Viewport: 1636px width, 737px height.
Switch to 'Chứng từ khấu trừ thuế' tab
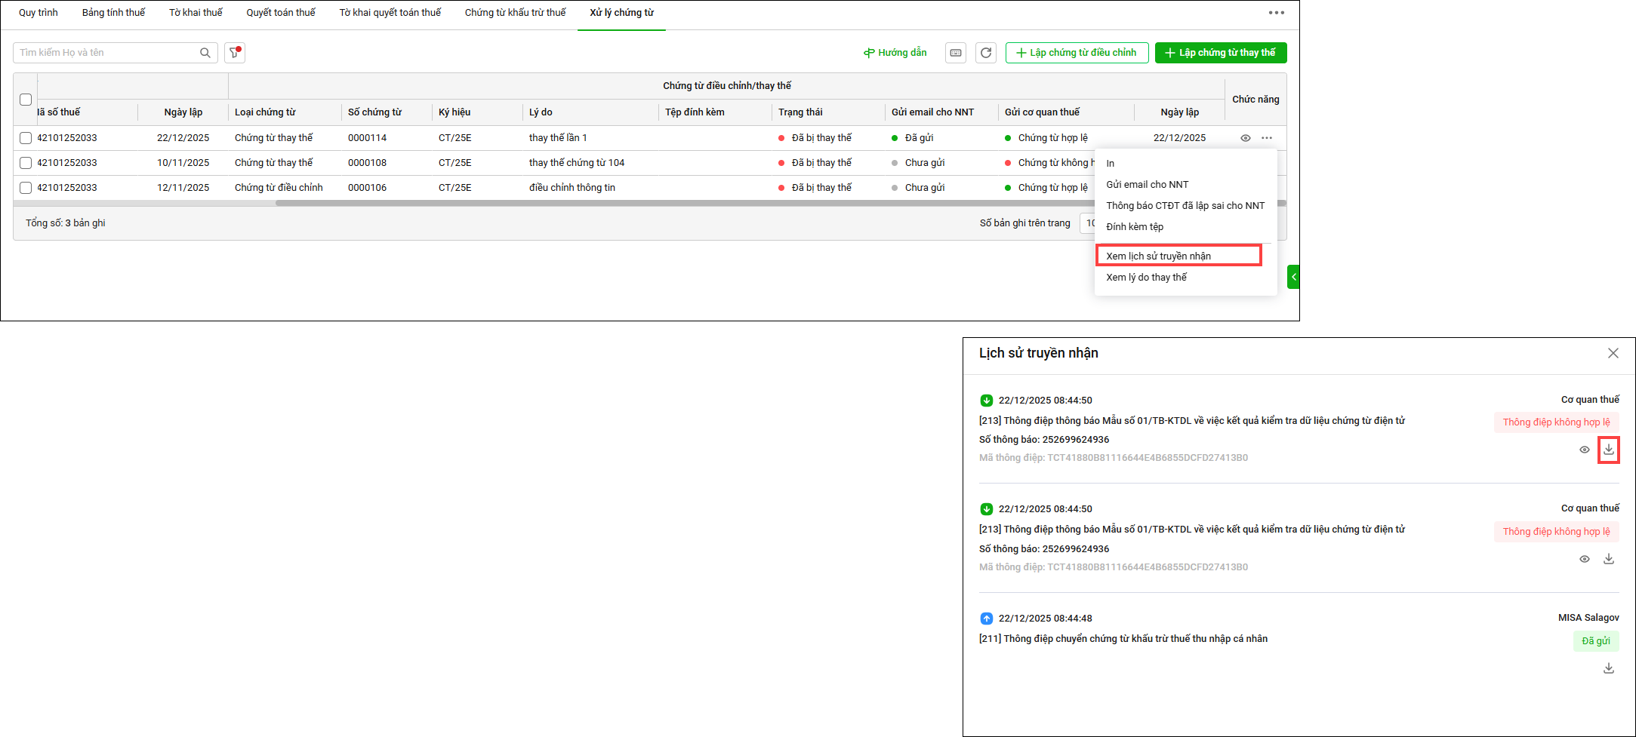515,13
